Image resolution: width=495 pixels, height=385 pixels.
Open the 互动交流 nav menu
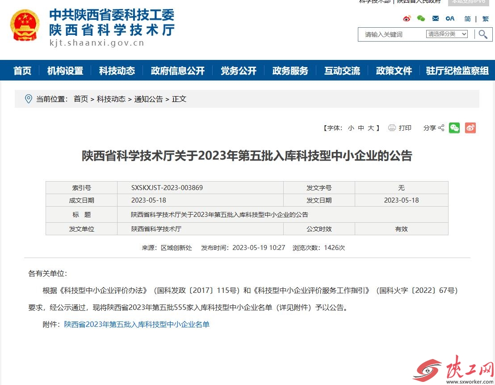pyautogui.click(x=342, y=71)
